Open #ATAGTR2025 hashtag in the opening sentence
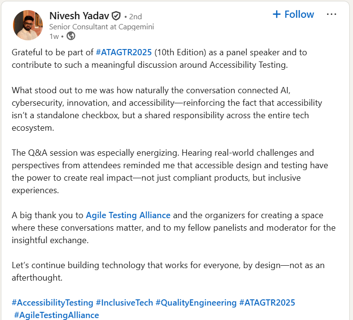The width and height of the screenshot is (353, 320). [124, 52]
